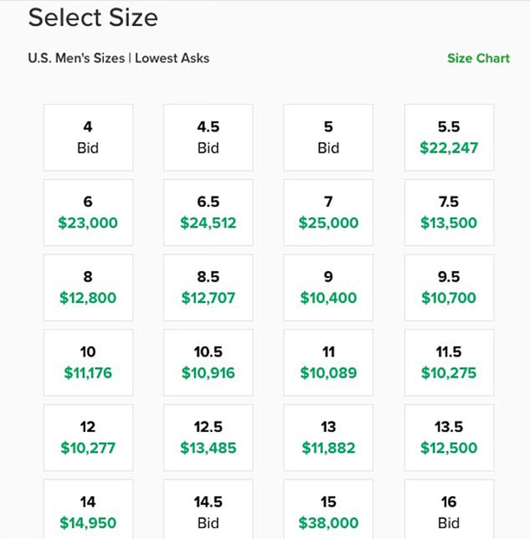Image resolution: width=530 pixels, height=539 pixels.
Task: Choose size 10 at $11,176
Action: pyautogui.click(x=88, y=363)
